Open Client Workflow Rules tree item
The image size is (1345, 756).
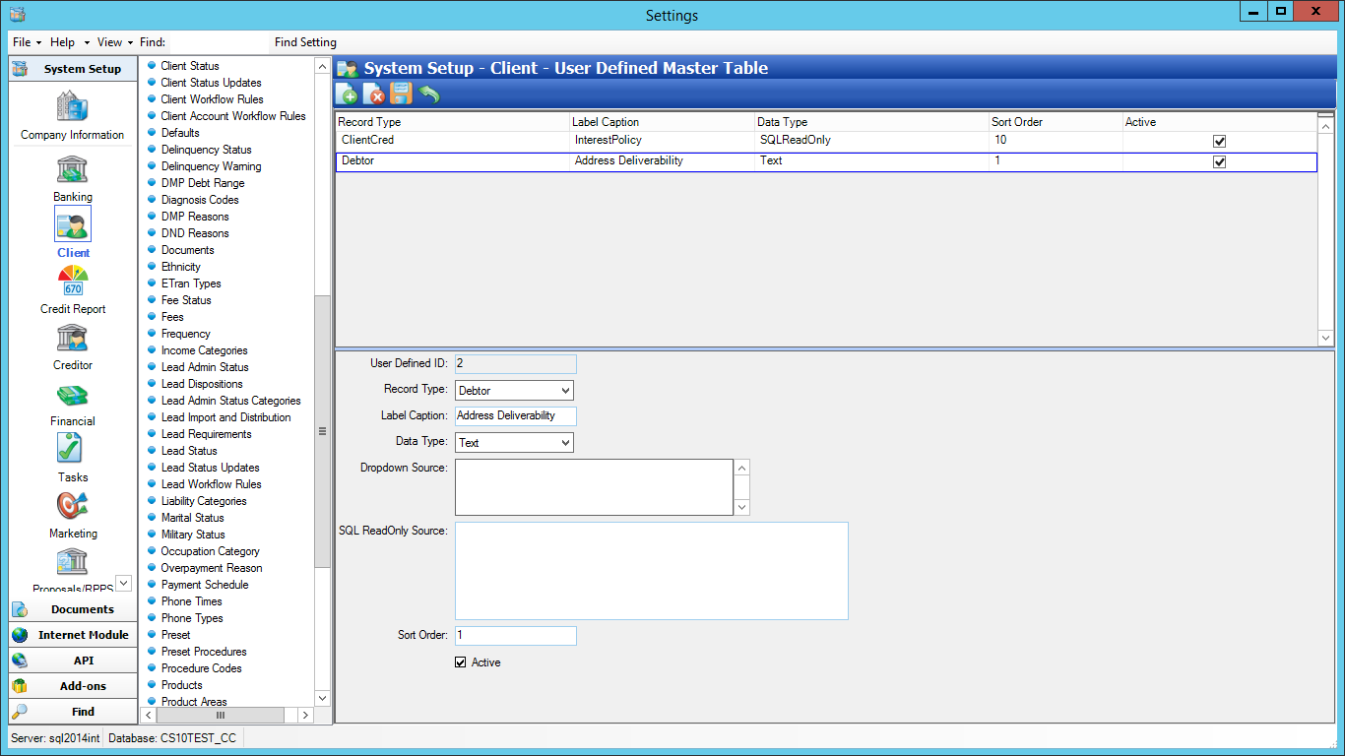[212, 99]
